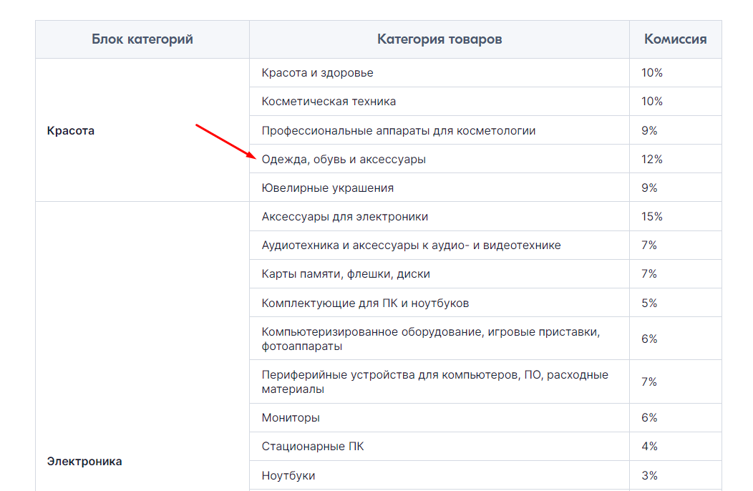Click 'Аудиотехника и аксессуары' category text

pos(411,245)
